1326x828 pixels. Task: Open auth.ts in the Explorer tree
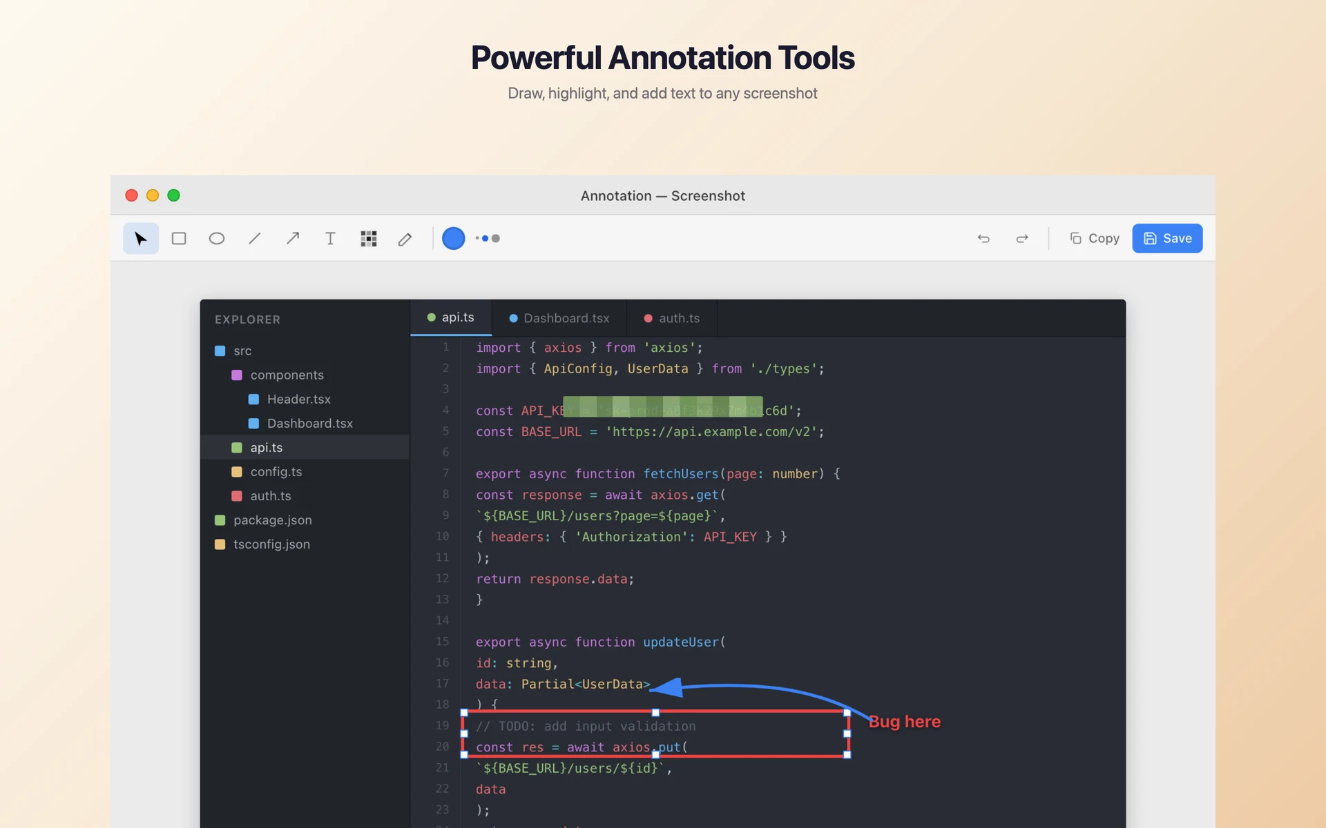pyautogui.click(x=305, y=495)
